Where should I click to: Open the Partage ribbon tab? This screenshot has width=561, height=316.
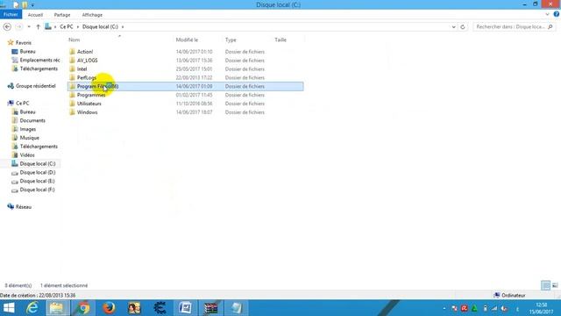62,15
